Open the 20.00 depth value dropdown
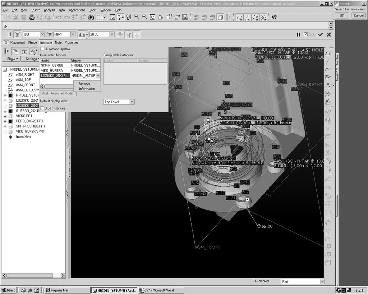 tap(112, 34)
